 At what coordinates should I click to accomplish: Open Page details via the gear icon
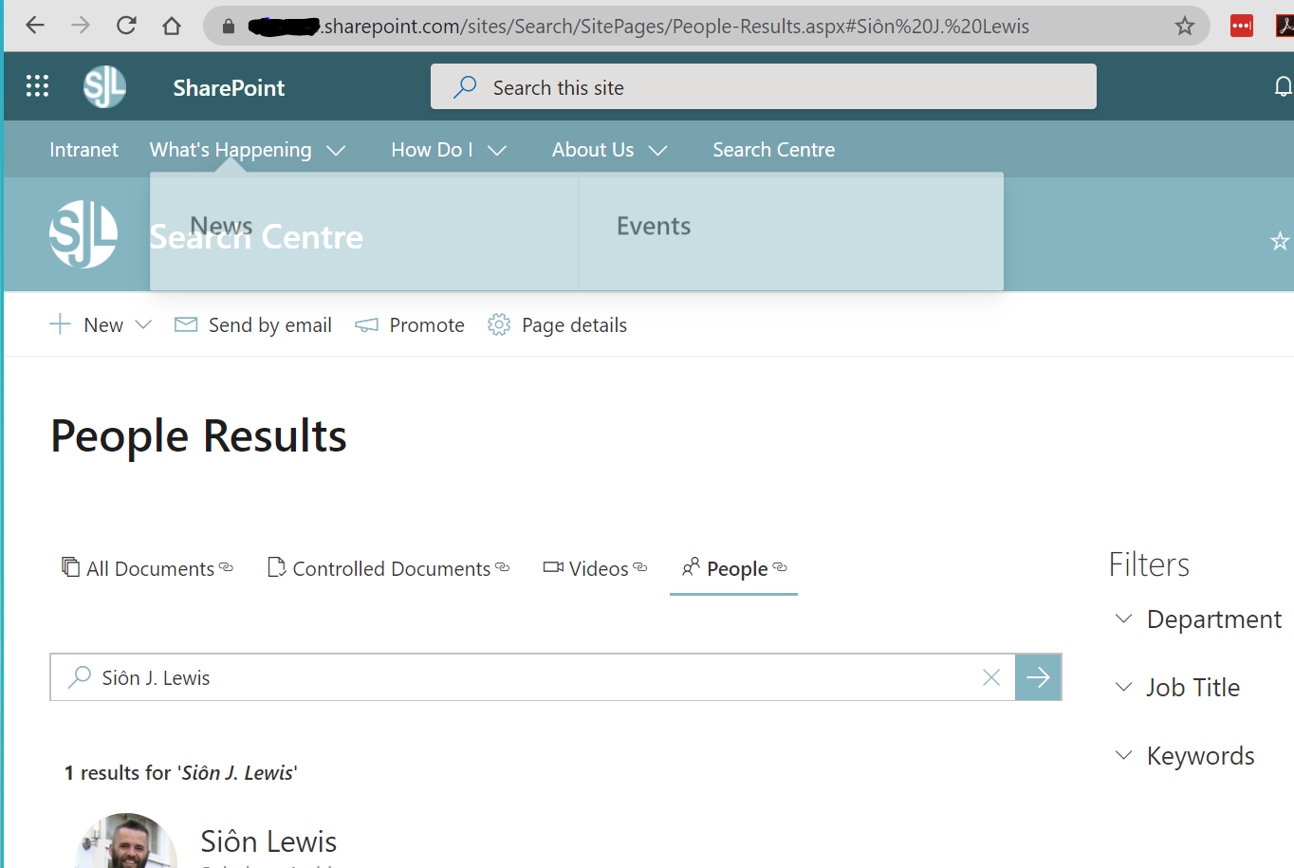[499, 324]
